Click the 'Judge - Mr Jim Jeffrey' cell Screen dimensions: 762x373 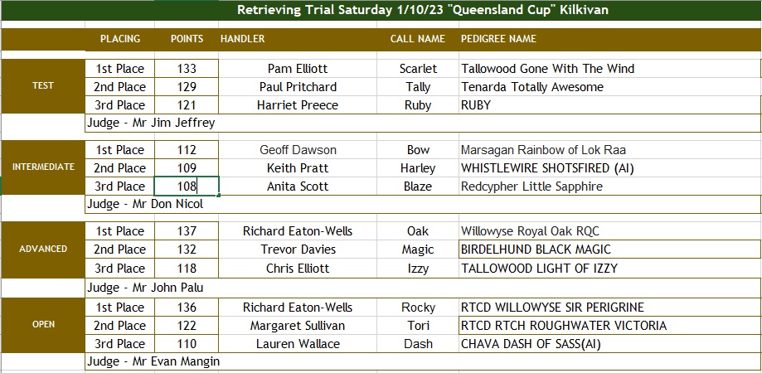[423, 123]
